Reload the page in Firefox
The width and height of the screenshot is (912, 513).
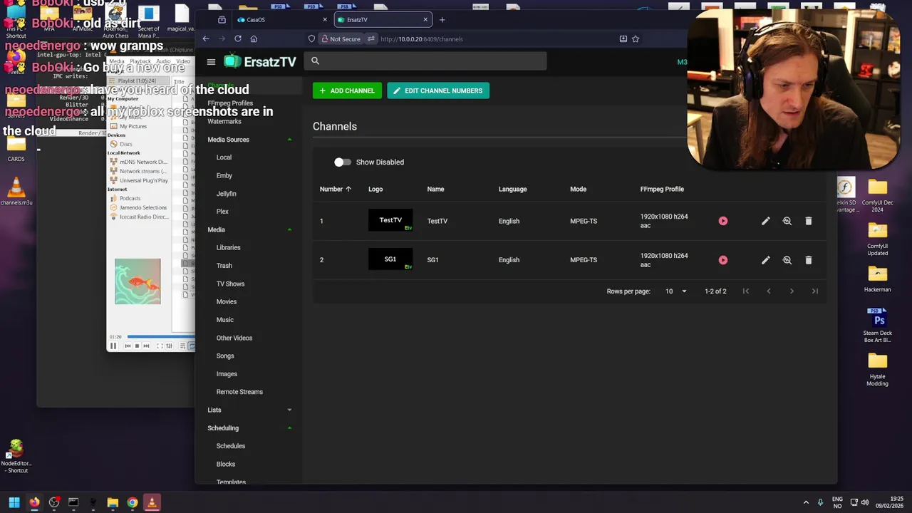coord(238,39)
